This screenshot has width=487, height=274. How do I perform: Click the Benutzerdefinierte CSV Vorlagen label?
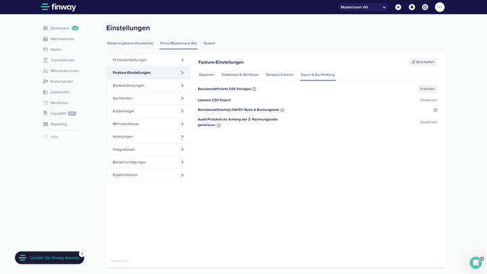click(225, 89)
